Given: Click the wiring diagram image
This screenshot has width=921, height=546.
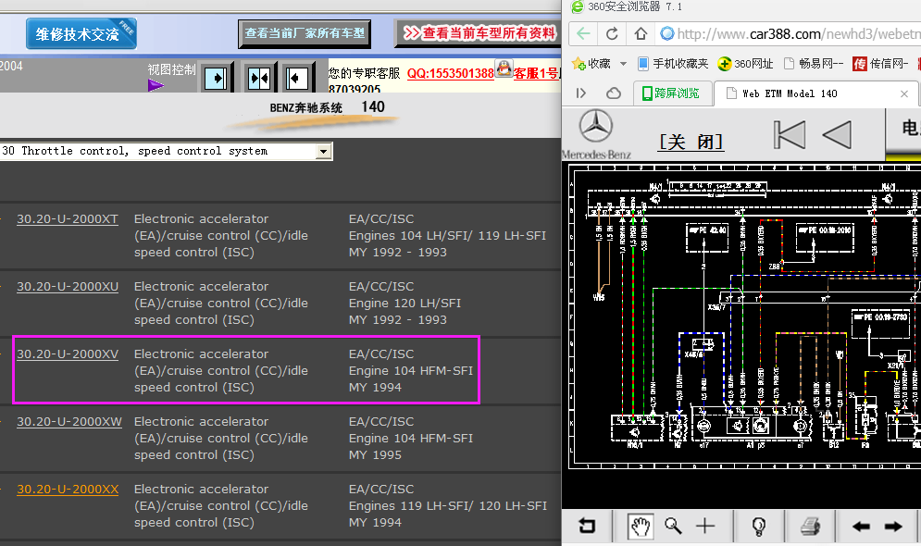Looking at the screenshot, I should pos(744,316).
